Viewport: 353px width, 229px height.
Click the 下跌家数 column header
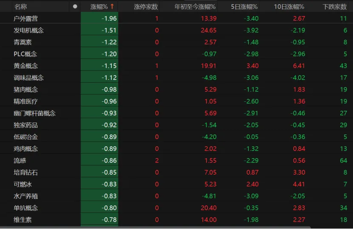click(x=335, y=7)
